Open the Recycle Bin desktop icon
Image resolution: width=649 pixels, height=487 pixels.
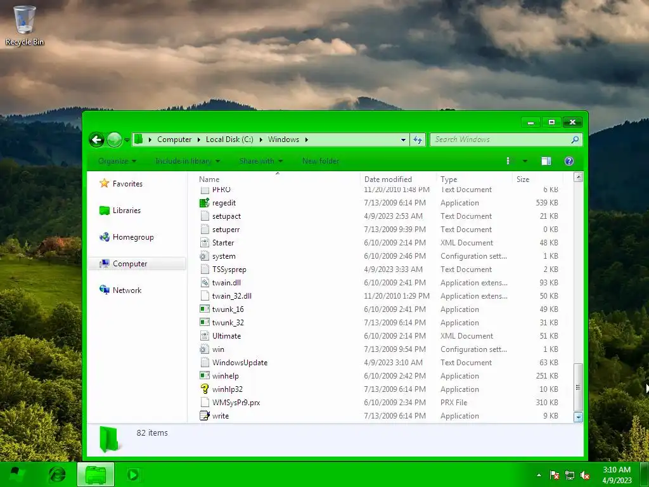[x=25, y=25]
